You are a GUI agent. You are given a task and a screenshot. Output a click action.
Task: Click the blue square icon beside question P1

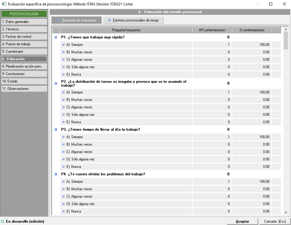pos(56,37)
